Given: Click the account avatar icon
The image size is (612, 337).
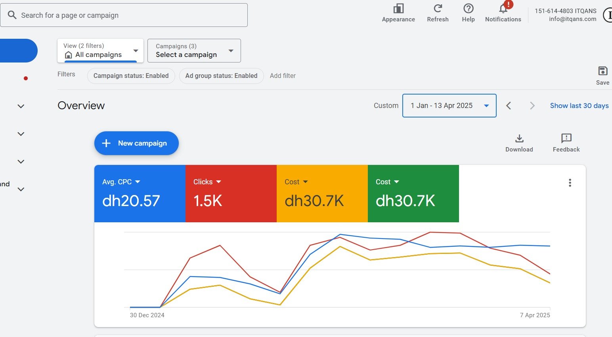Looking at the screenshot, I should (608, 15).
